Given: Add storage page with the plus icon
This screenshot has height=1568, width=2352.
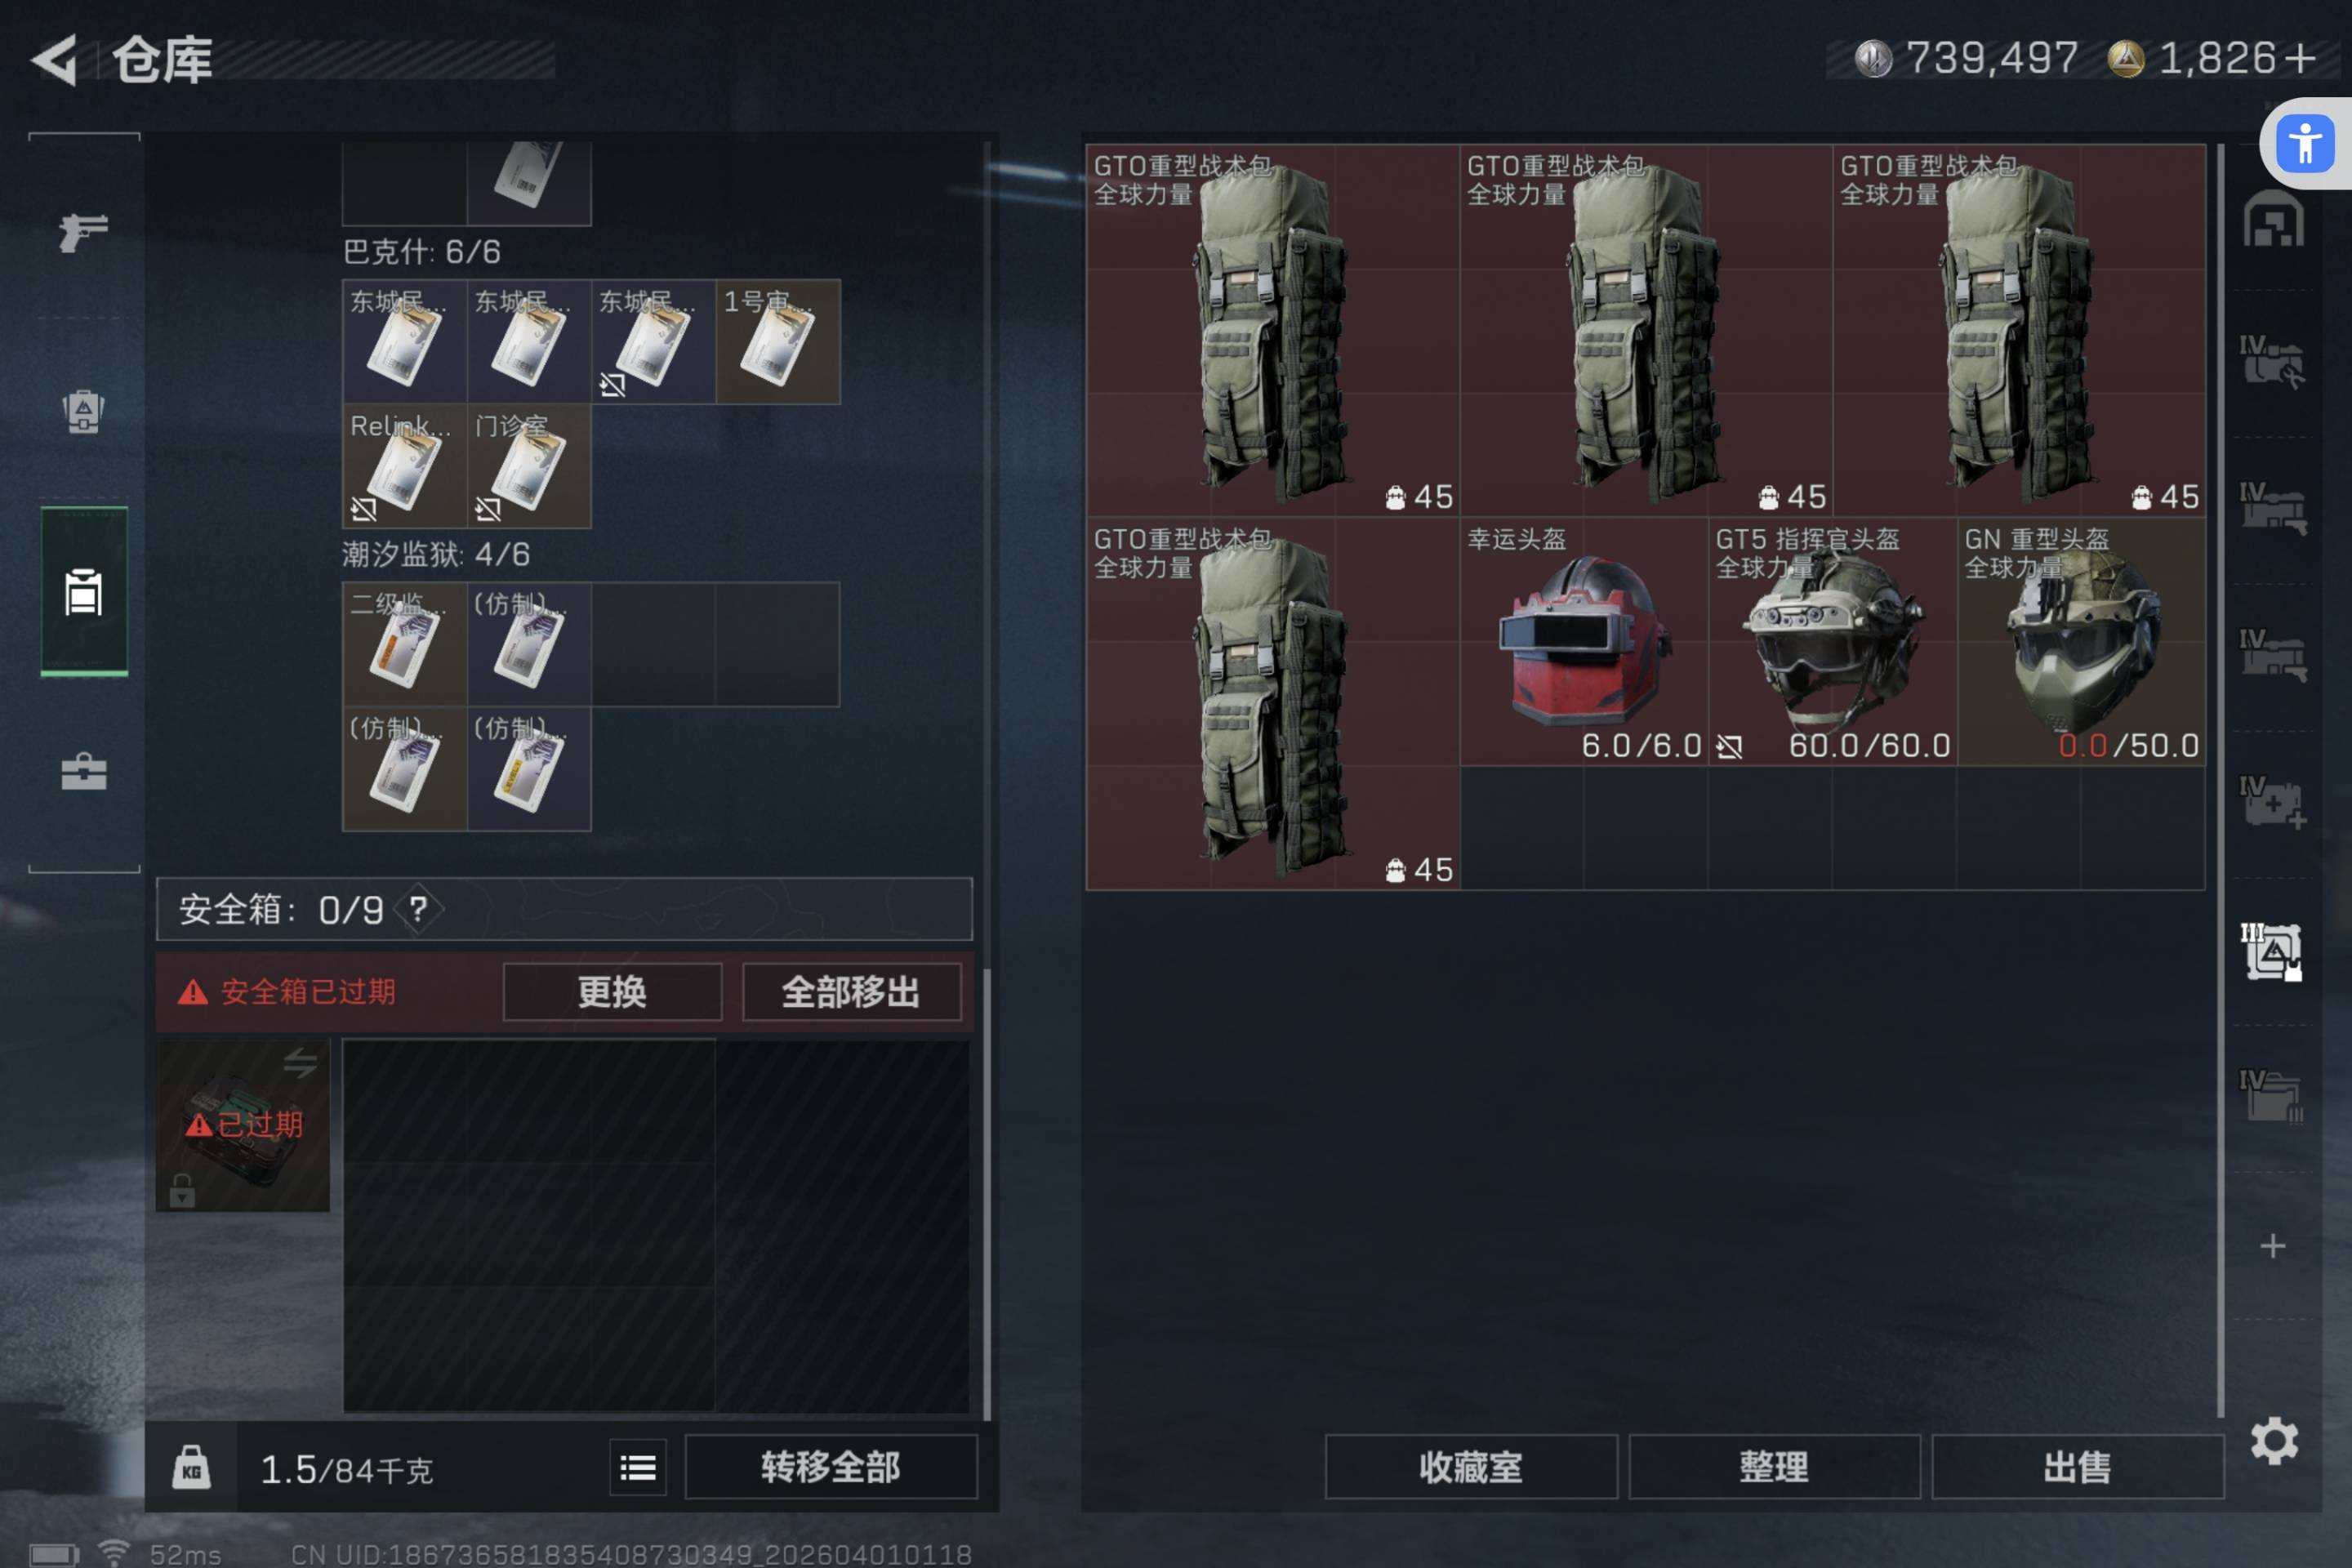Looking at the screenshot, I should [x=2273, y=1246].
